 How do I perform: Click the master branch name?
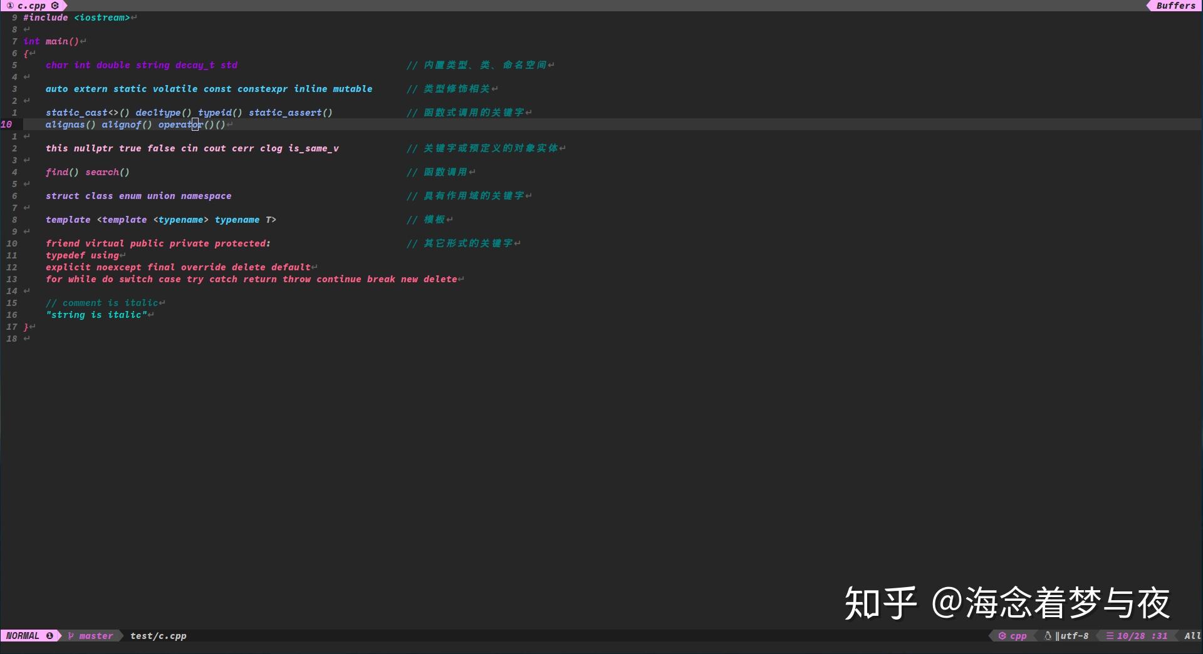(x=95, y=636)
